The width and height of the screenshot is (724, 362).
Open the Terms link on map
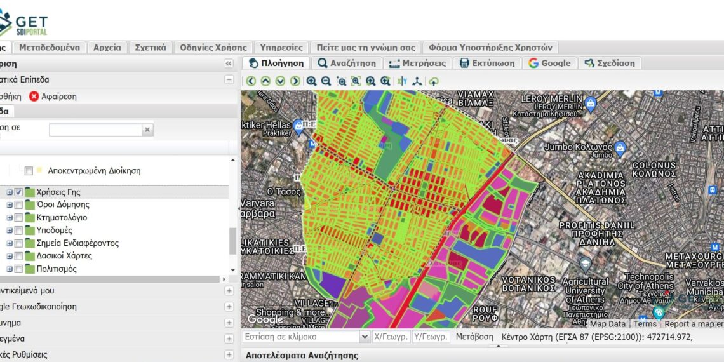click(645, 324)
